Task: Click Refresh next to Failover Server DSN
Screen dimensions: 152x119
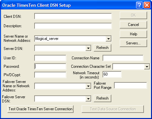Action: [103, 98]
